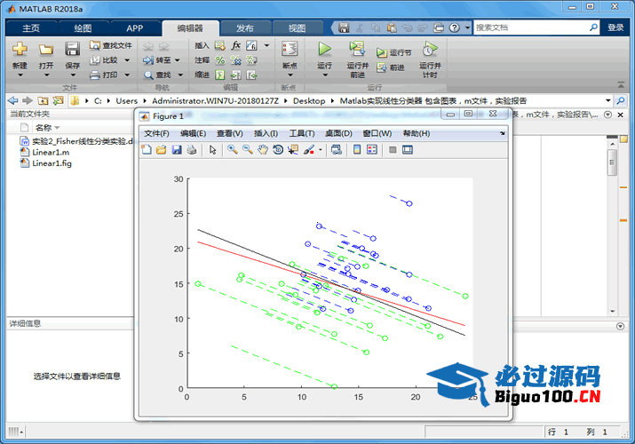The image size is (635, 444).
Task: Switch to the 主页 ribbon tab
Action: 31,28
